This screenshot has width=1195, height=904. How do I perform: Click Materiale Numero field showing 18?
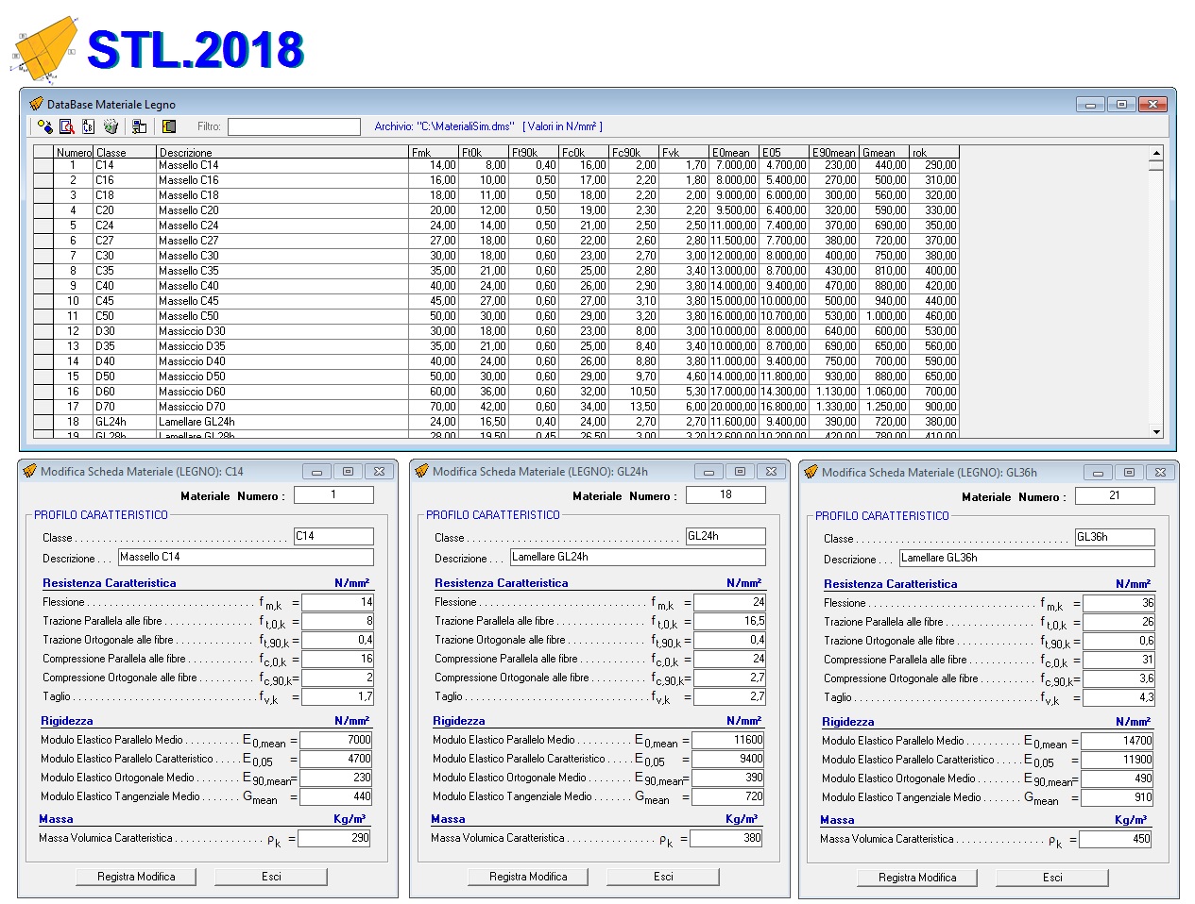[726, 494]
